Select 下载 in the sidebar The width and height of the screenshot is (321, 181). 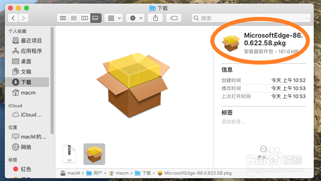[27, 82]
